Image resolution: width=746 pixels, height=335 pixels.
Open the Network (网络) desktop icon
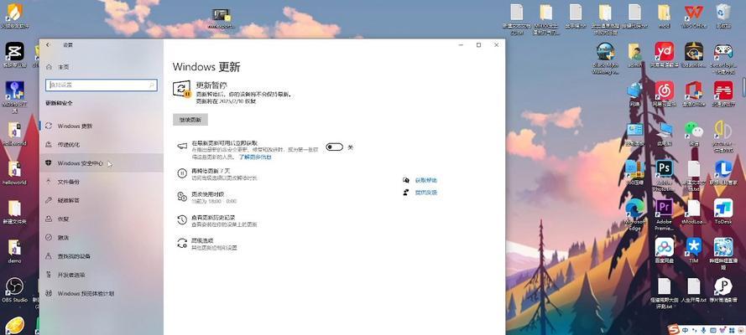pyautogui.click(x=634, y=94)
